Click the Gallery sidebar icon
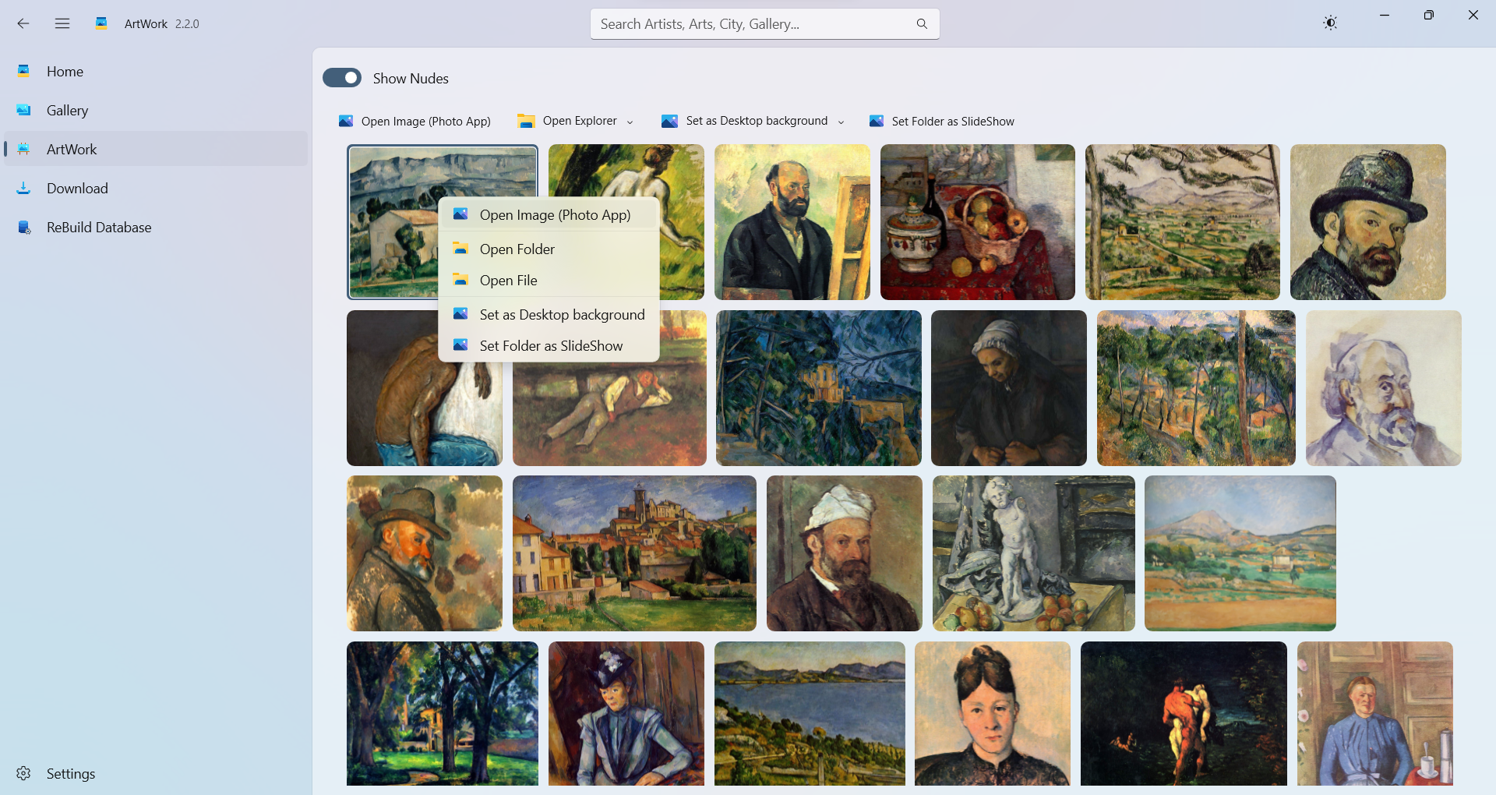 tap(24, 110)
